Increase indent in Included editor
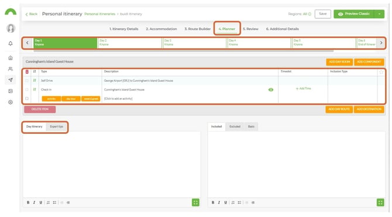Screen dimensions: 392x217 (253, 202)
